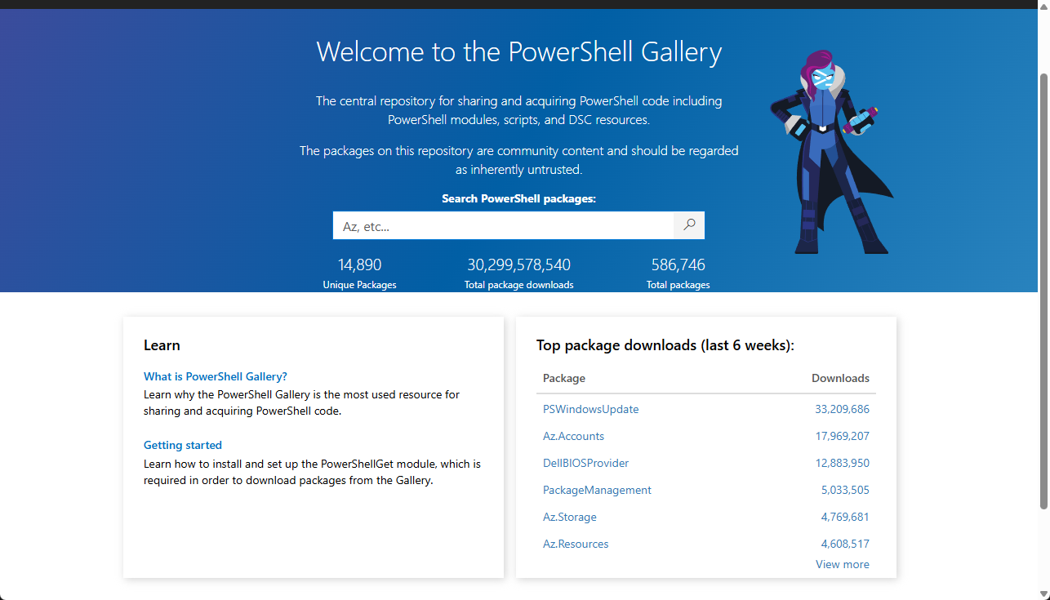The height and width of the screenshot is (600, 1050).
Task: Click the 4,608,517 downloads number
Action: 845,544
